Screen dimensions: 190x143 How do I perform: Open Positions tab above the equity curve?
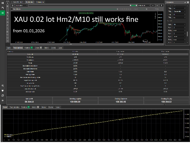click(25, 107)
